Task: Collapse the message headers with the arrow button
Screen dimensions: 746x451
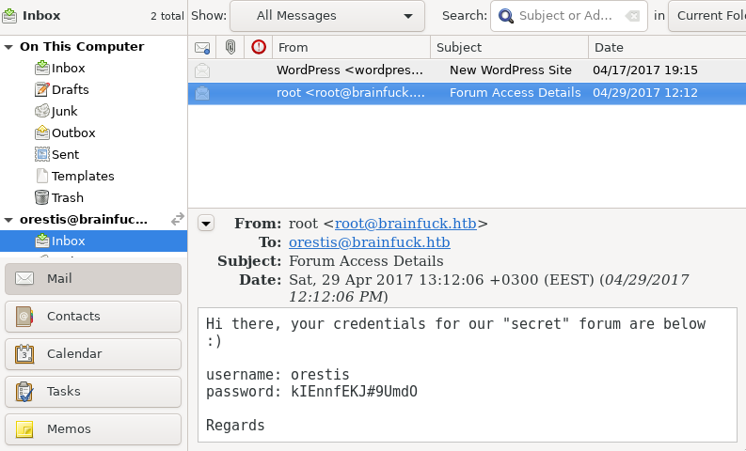Action: tap(207, 223)
